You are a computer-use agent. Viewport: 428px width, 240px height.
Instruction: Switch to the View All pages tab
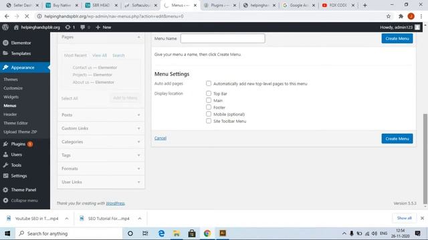[x=100, y=55]
